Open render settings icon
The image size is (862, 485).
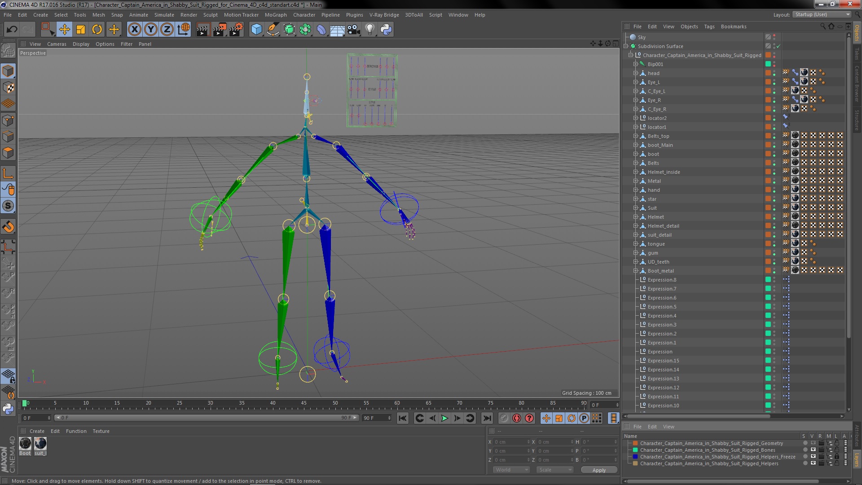pyautogui.click(x=236, y=30)
